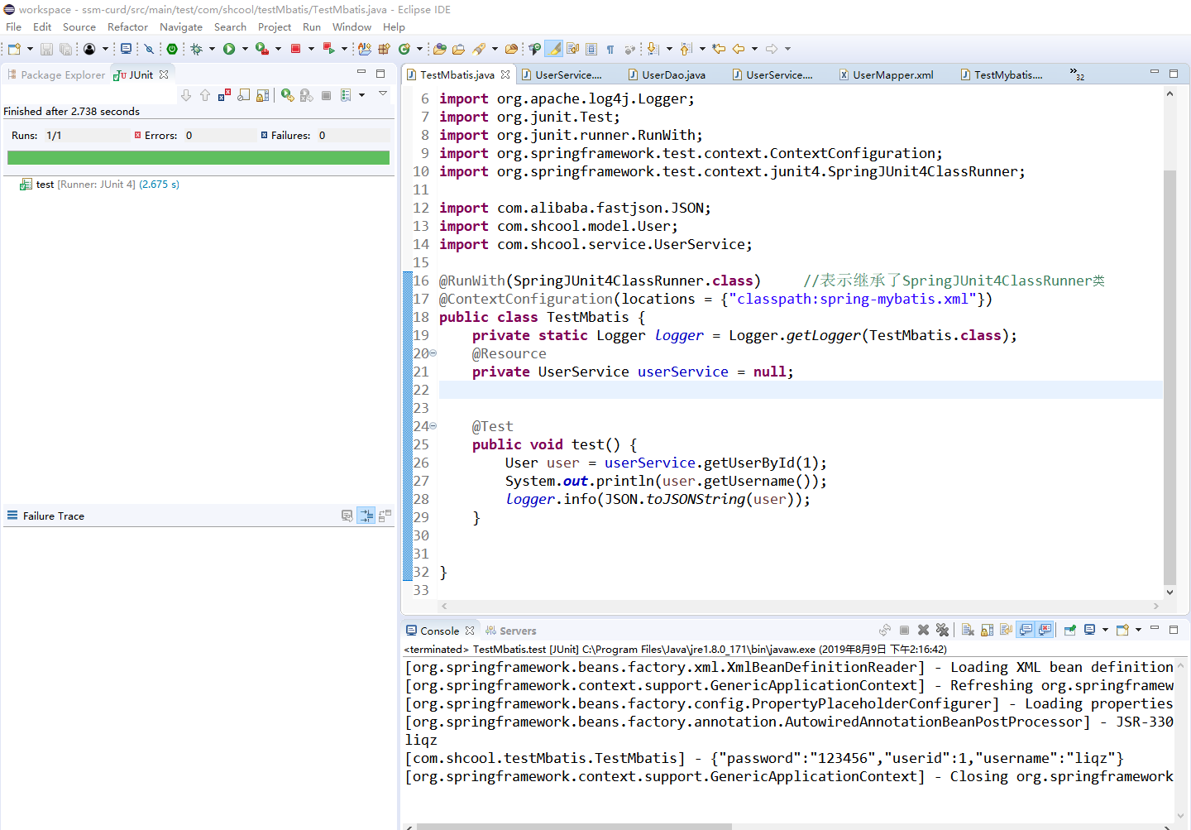Open the JUnit View Menu triangle
Viewport: 1191px width, 830px height.
[383, 94]
